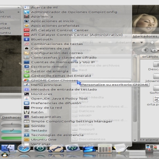The image size is (159, 159).
Task: Click the Configuración del correo icon
Action: pyautogui.click(x=27, y=53)
